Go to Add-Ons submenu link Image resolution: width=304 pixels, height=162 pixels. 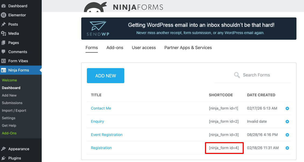9,133
